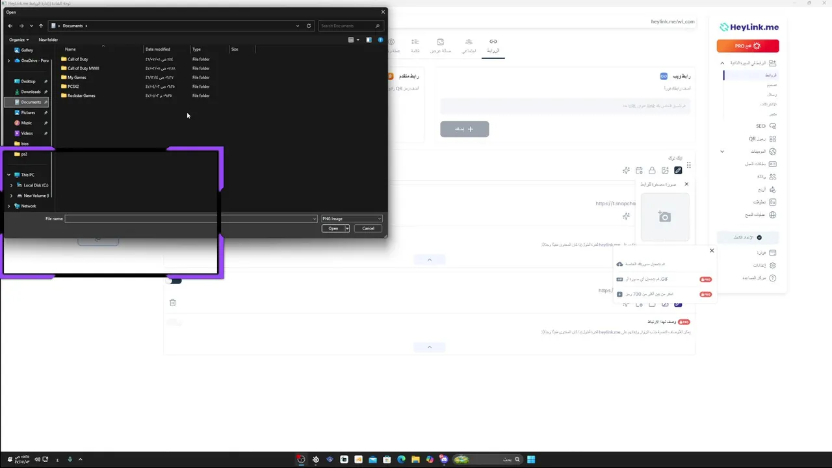
Task: Select the Rockstar Games folder
Action: pyautogui.click(x=81, y=96)
